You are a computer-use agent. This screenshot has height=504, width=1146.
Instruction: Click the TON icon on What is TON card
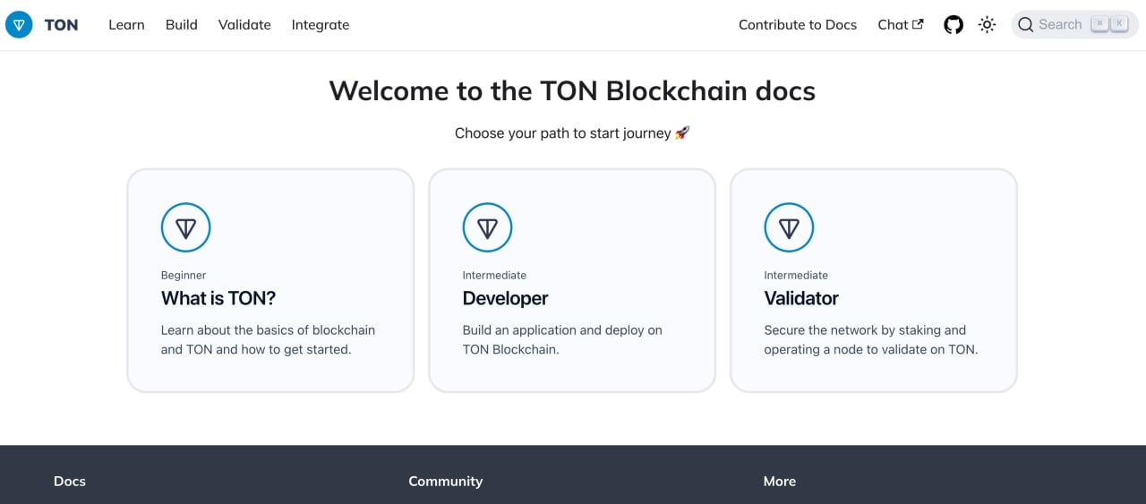pos(185,227)
